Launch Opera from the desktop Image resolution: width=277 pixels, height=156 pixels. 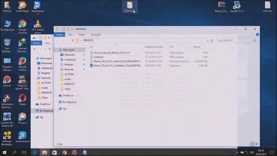[23, 100]
